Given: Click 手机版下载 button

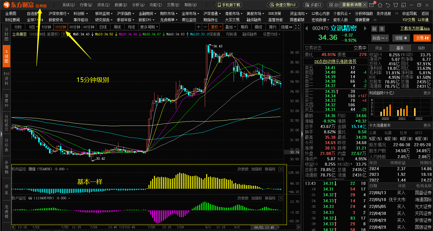Looking at the screenshot, I should point(229,5).
